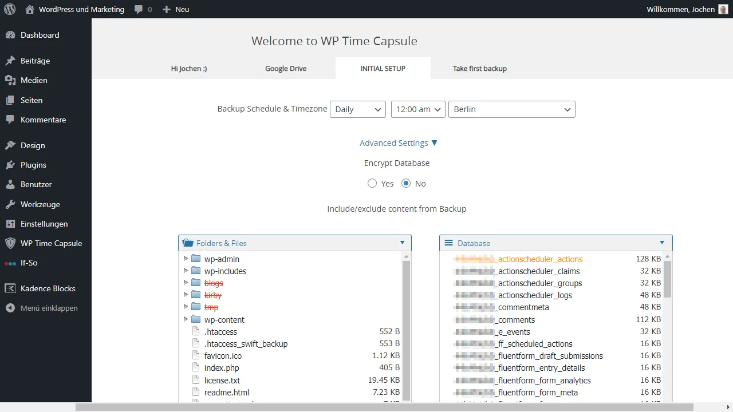Click the .htaccess file icon

click(196, 331)
